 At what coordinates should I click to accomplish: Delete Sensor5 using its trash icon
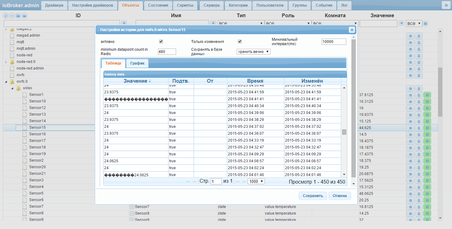419,193
